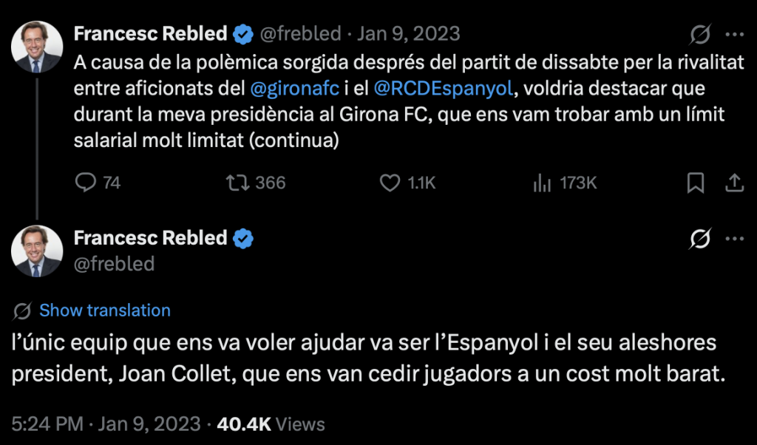Click the 5:24 PM timestamp of second tweet

click(x=45, y=424)
